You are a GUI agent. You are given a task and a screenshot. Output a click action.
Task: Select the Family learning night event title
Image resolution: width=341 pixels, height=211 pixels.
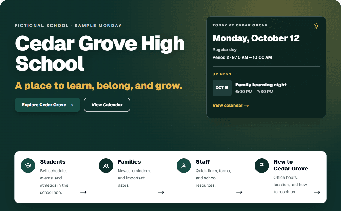261,85
